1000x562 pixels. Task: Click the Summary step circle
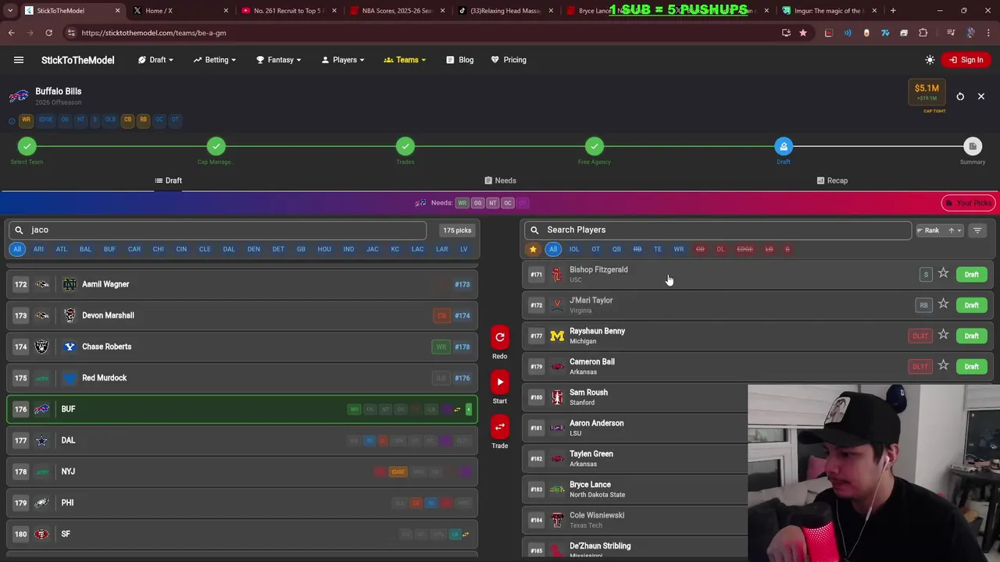(973, 146)
